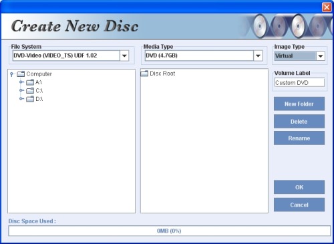Click the Virtual image type field

click(295, 56)
